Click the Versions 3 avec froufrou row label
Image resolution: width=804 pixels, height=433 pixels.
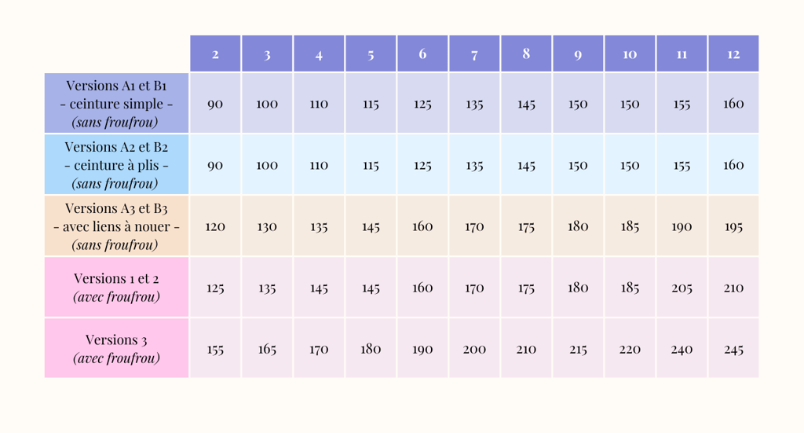tap(116, 348)
